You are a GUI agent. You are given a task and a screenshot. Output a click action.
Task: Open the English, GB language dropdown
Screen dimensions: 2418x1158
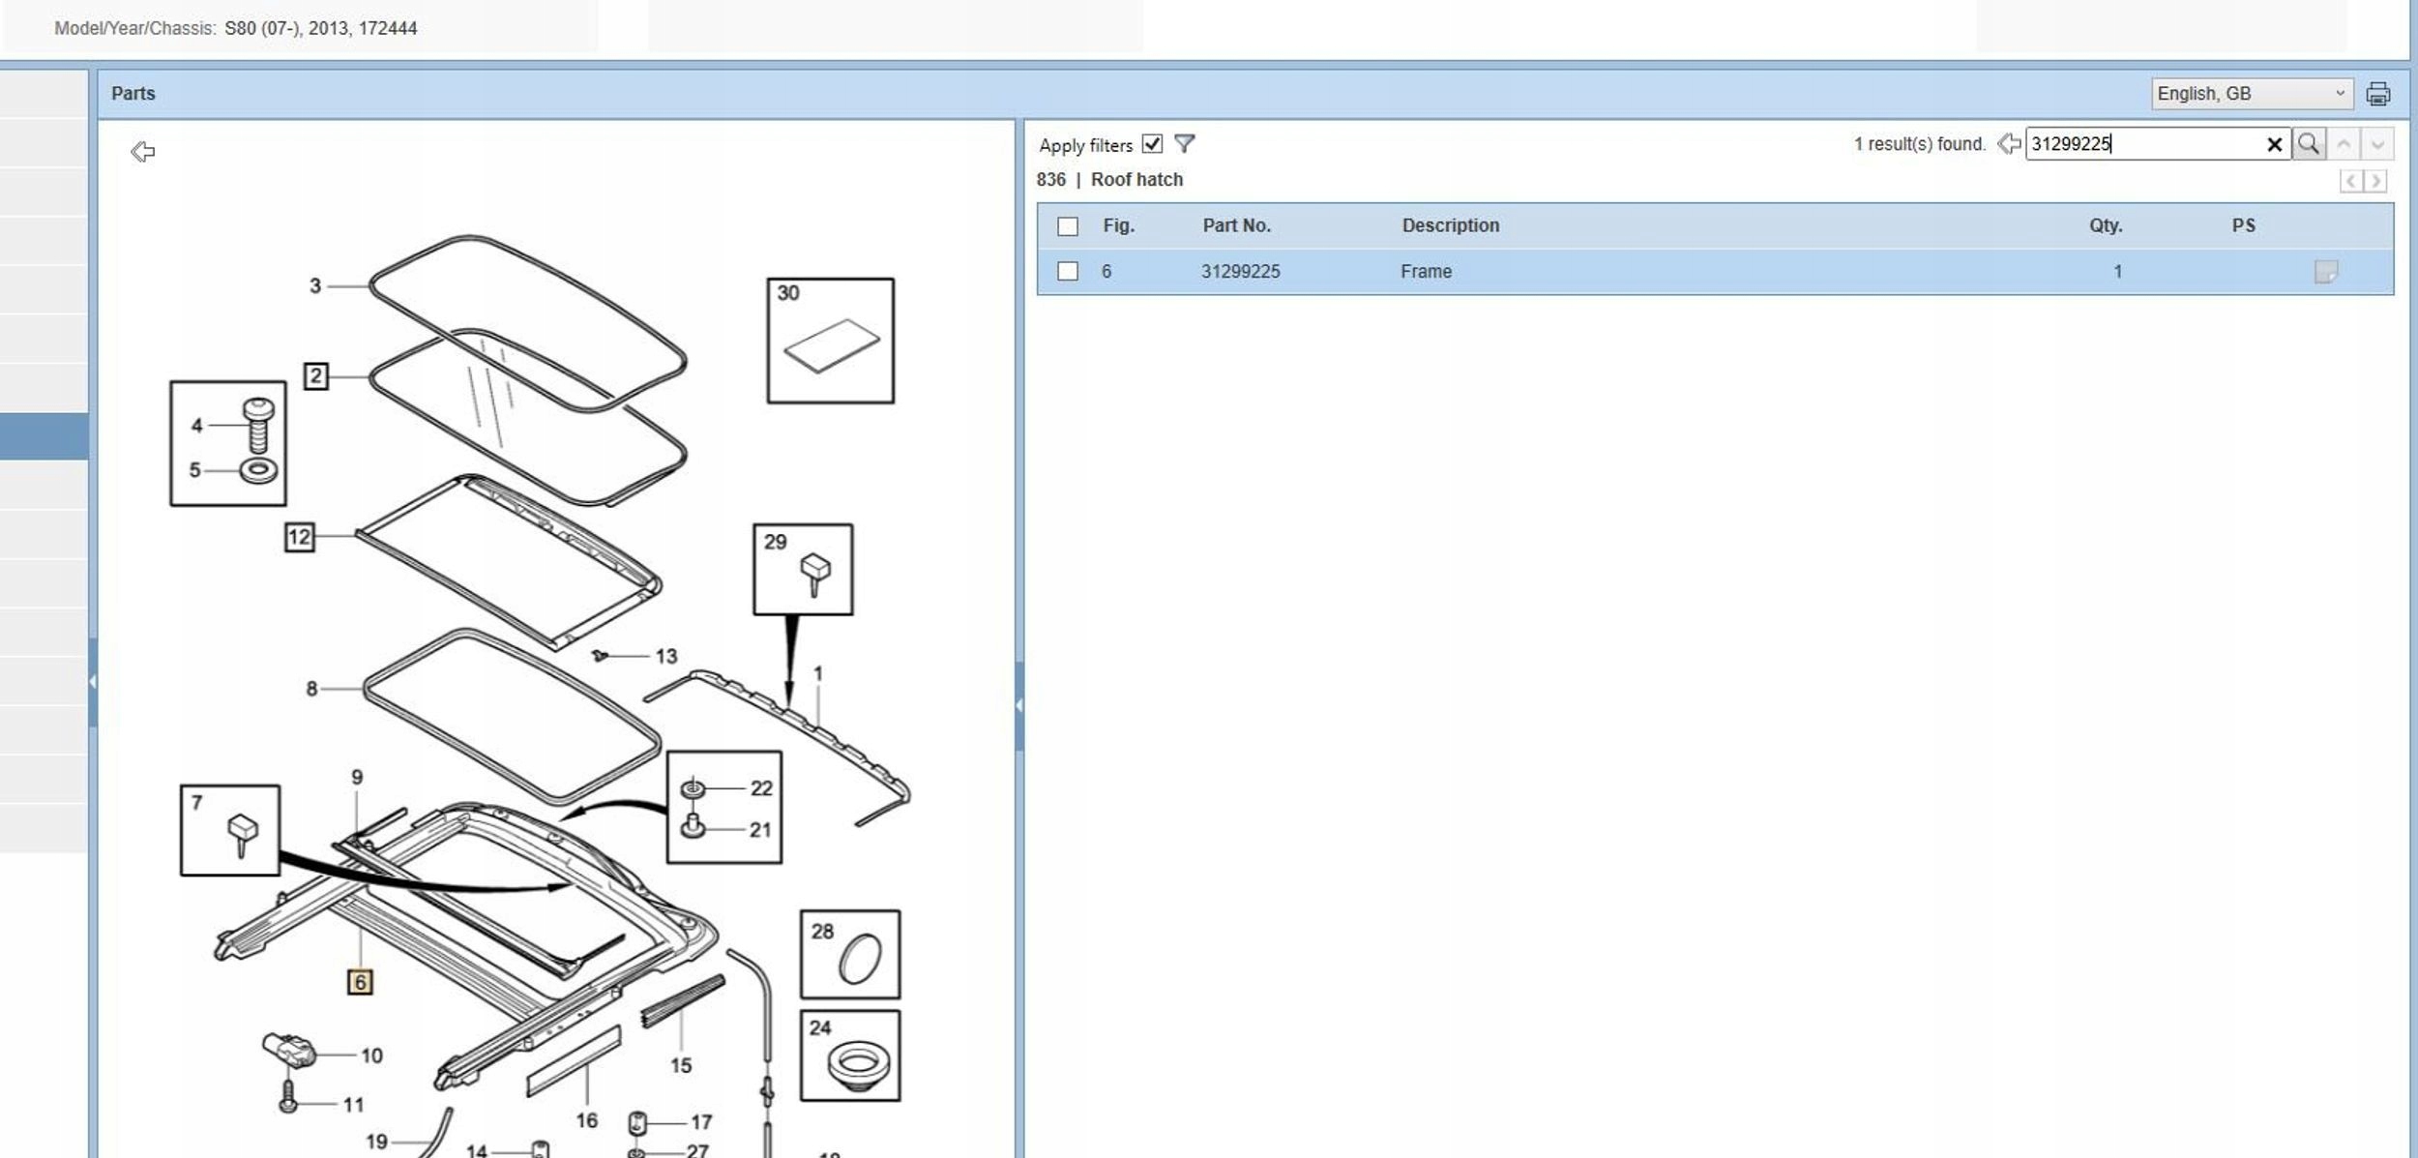(x=2250, y=94)
